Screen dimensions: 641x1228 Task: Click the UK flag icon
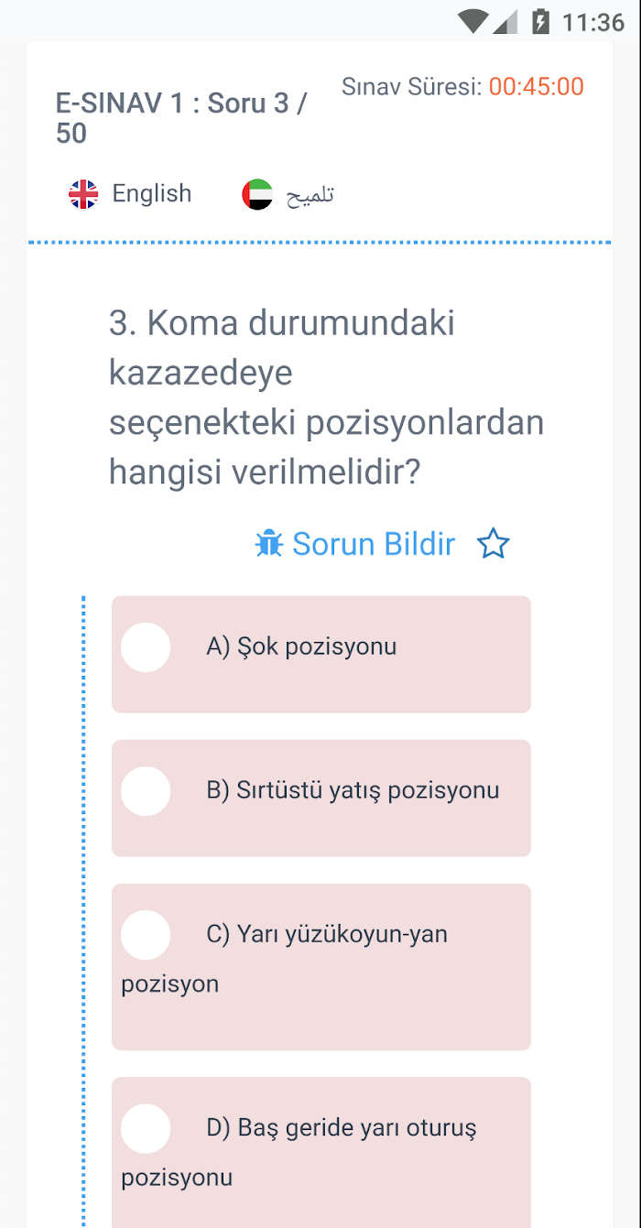point(83,194)
